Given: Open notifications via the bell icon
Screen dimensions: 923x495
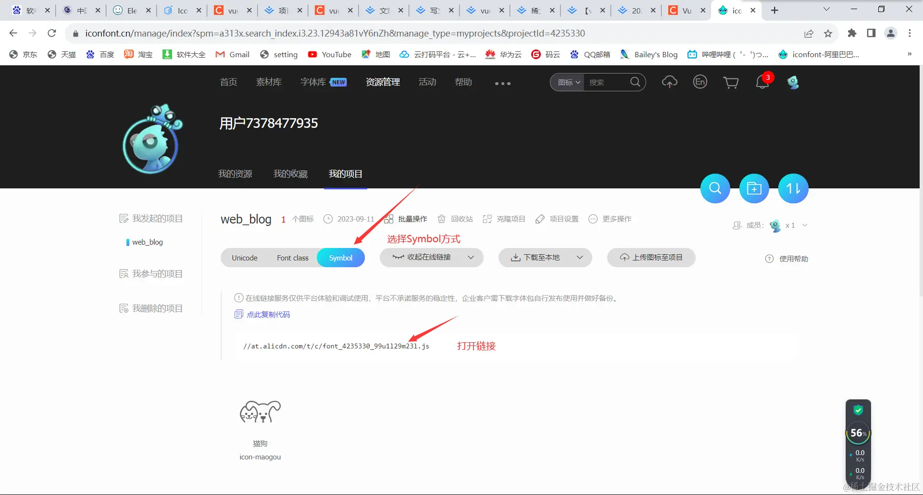Looking at the screenshot, I should [x=762, y=82].
